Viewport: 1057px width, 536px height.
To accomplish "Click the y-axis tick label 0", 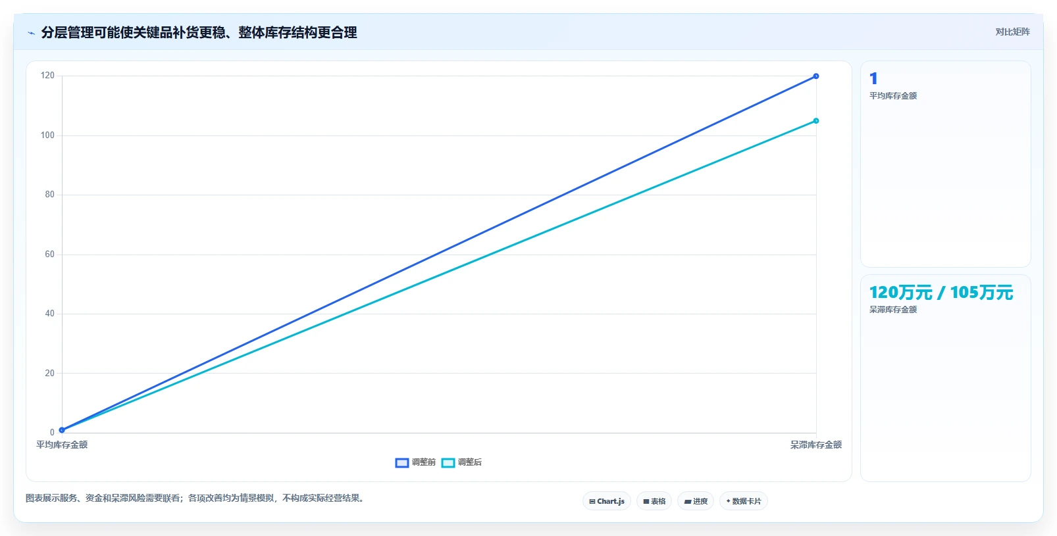I will tap(52, 433).
